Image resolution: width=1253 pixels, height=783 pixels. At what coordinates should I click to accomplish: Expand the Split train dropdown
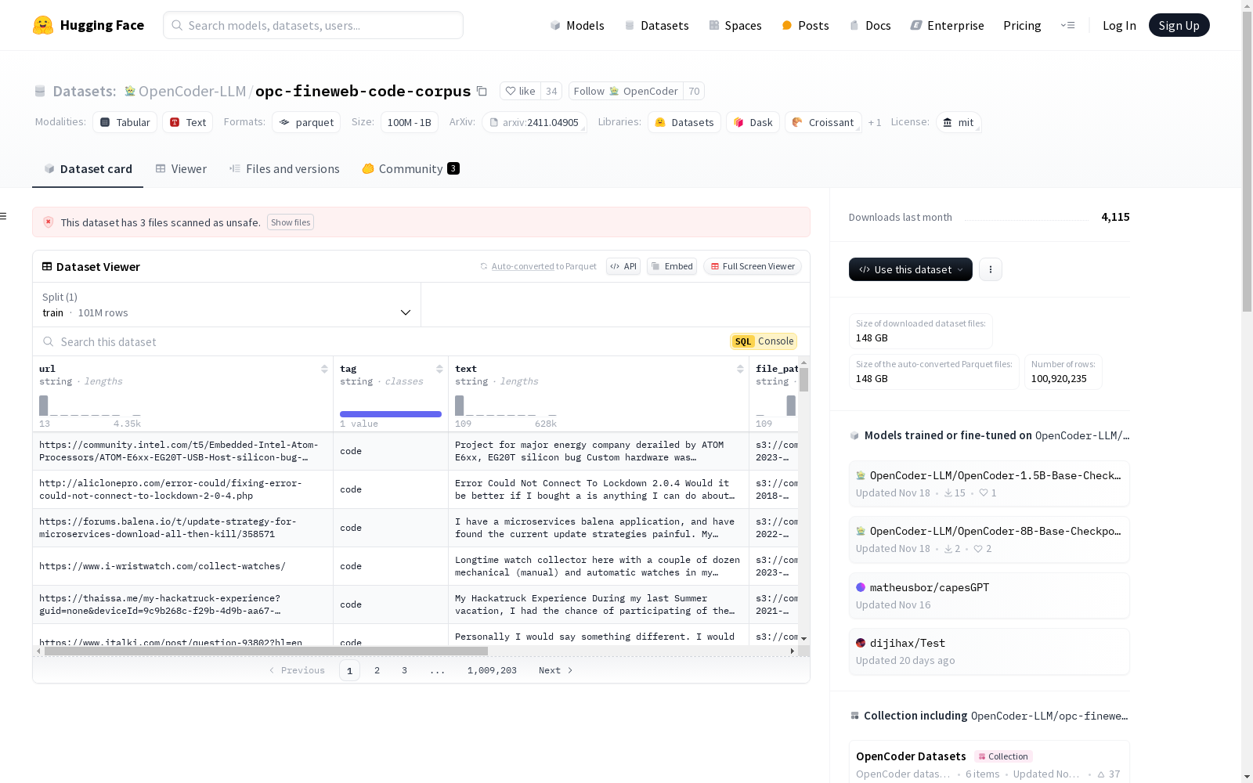pos(227,305)
